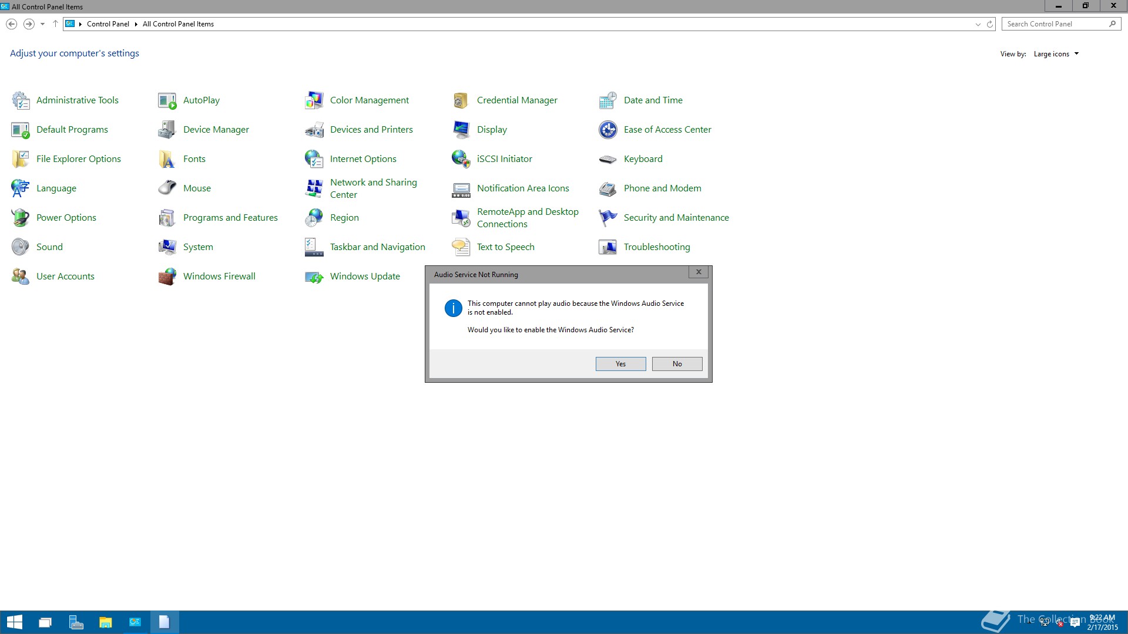Open User Accounts icon
Viewport: 1128px width, 634px height.
coord(21,276)
